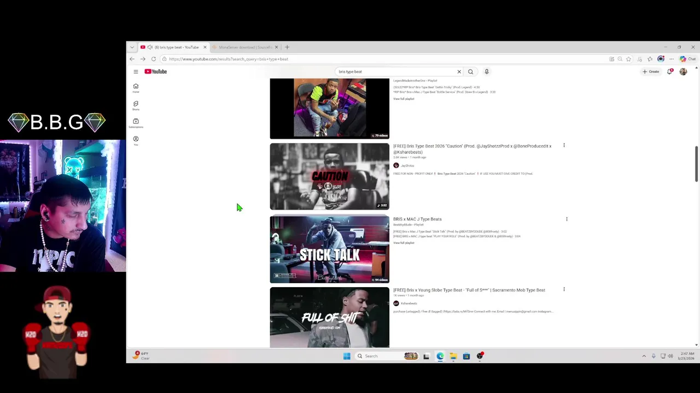Open the You section in the sidebar
Screen dimensions: 700x393
point(136,140)
